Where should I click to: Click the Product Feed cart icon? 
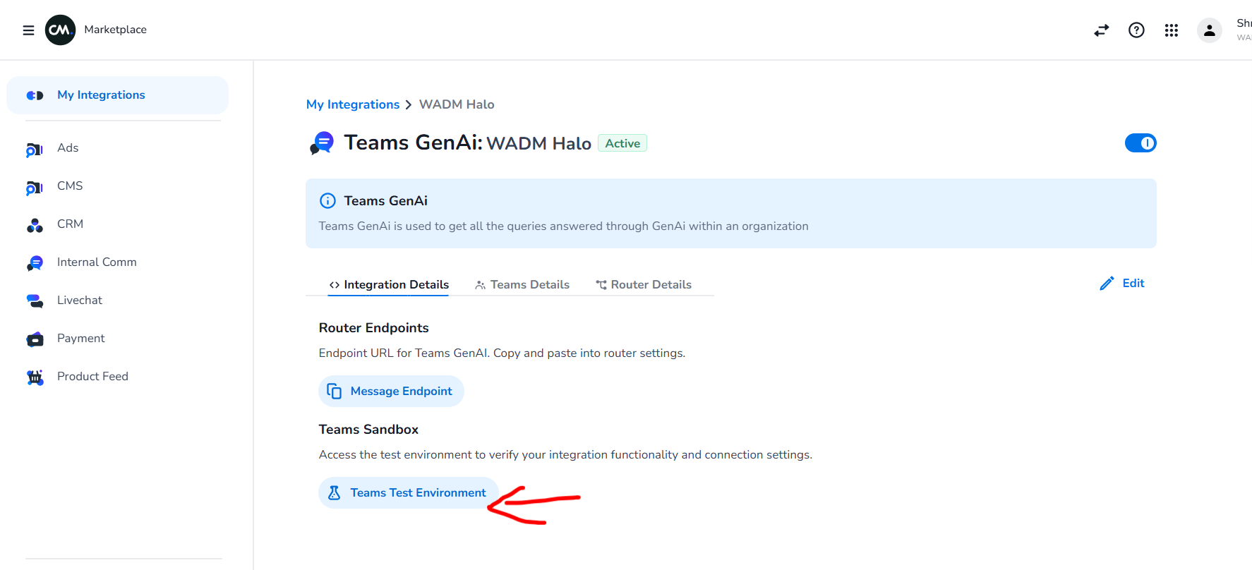[35, 377]
